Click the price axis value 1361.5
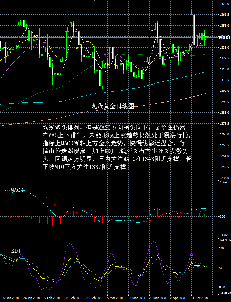 [224, 15]
